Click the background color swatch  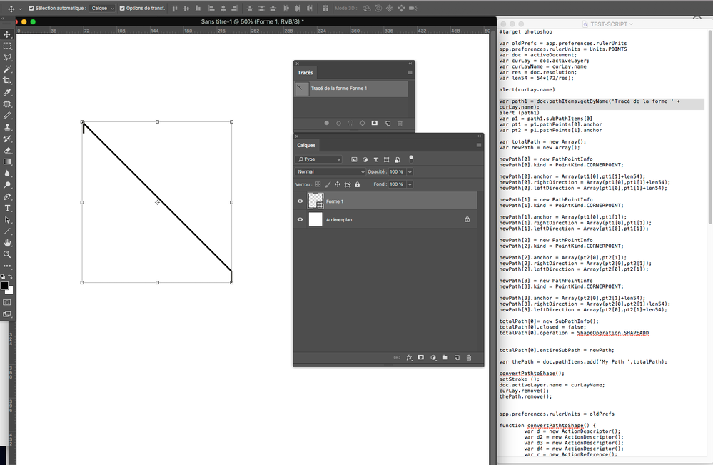click(9, 290)
